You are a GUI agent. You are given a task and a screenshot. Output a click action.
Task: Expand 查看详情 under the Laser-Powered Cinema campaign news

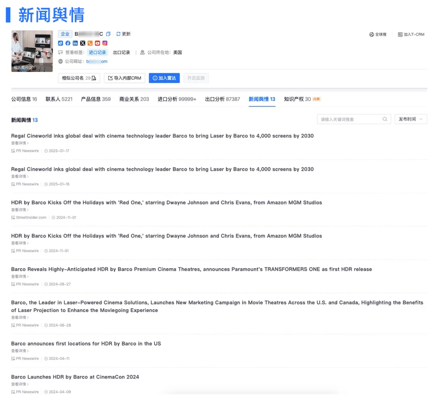coord(20,318)
